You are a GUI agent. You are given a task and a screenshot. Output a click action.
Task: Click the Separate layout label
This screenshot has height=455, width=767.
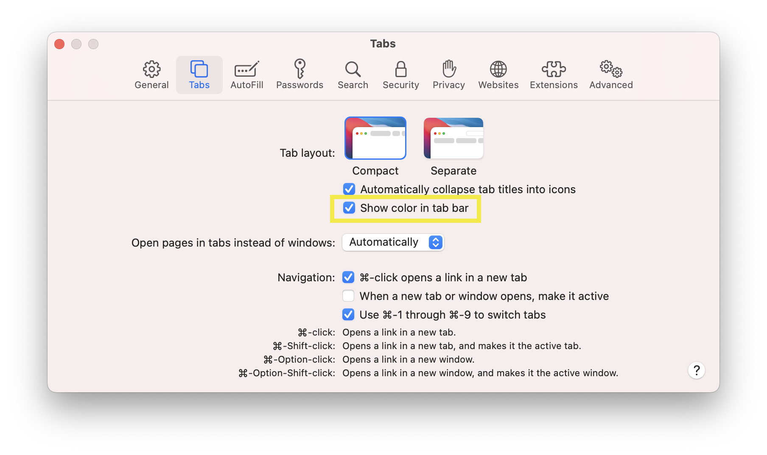pos(453,171)
